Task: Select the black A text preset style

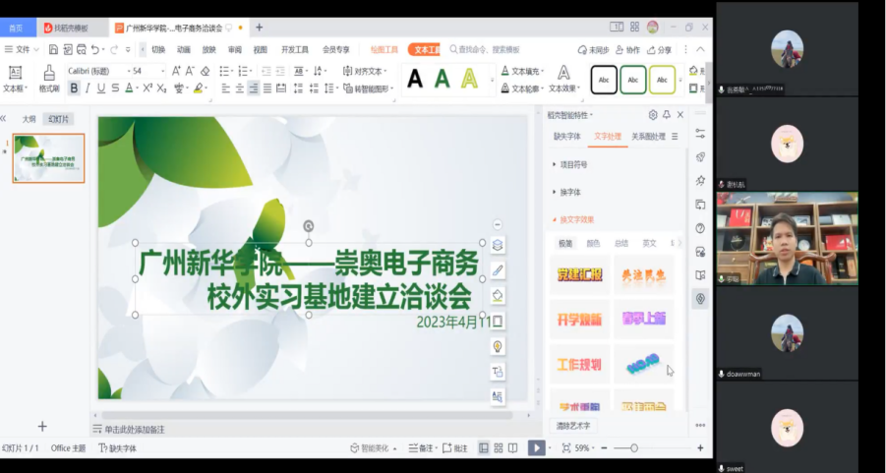Action: [415, 80]
